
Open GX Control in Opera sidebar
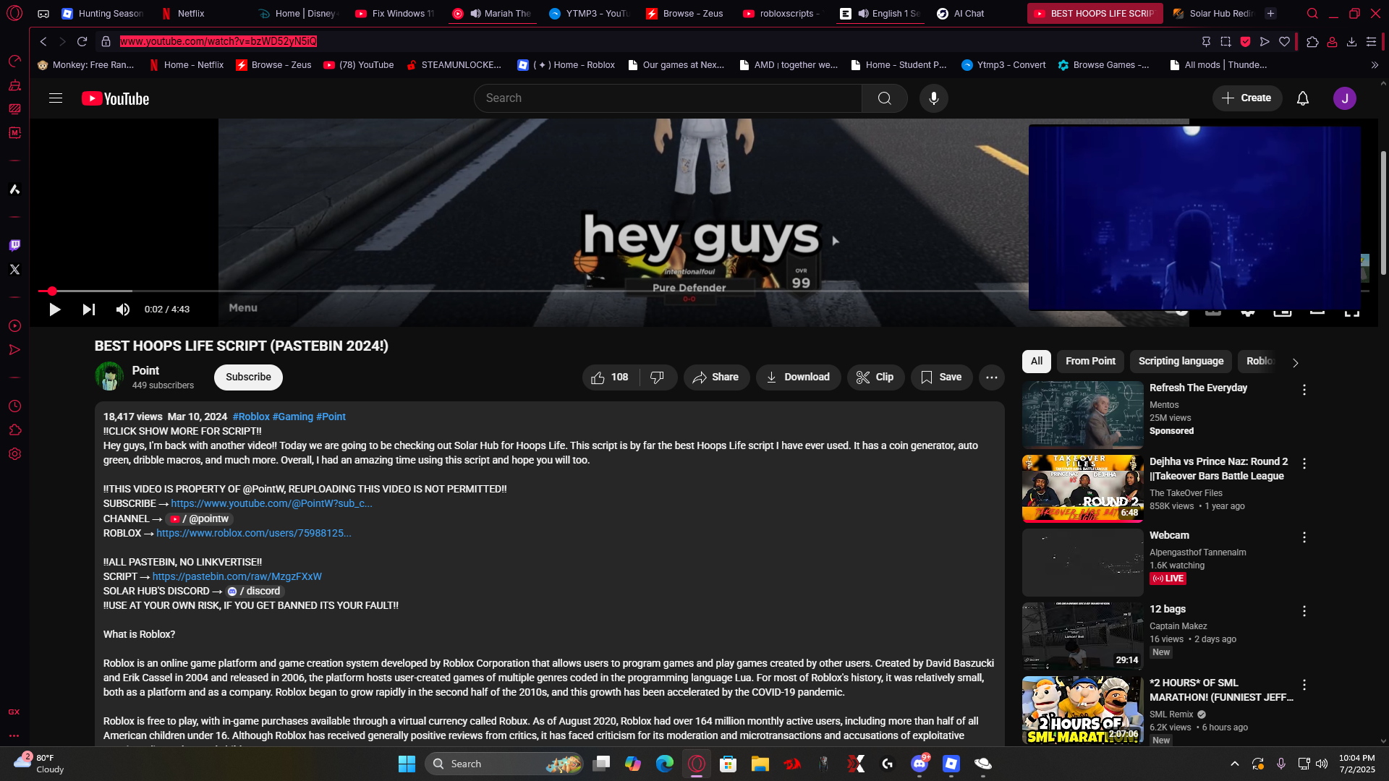(x=14, y=61)
